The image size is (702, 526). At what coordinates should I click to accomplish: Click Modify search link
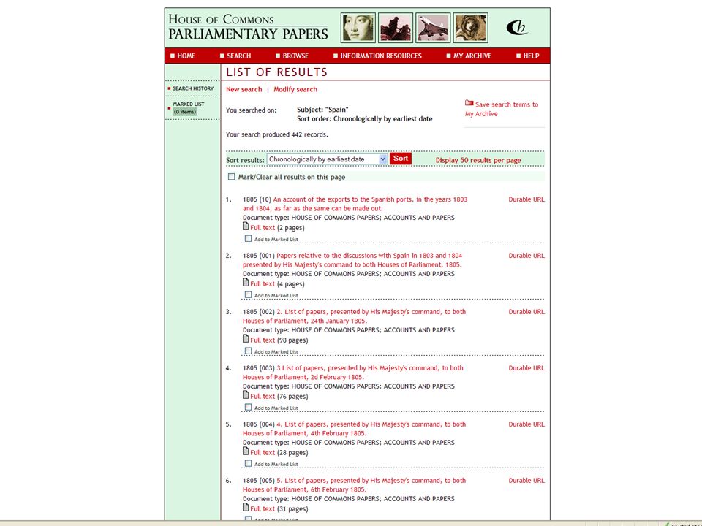[295, 89]
